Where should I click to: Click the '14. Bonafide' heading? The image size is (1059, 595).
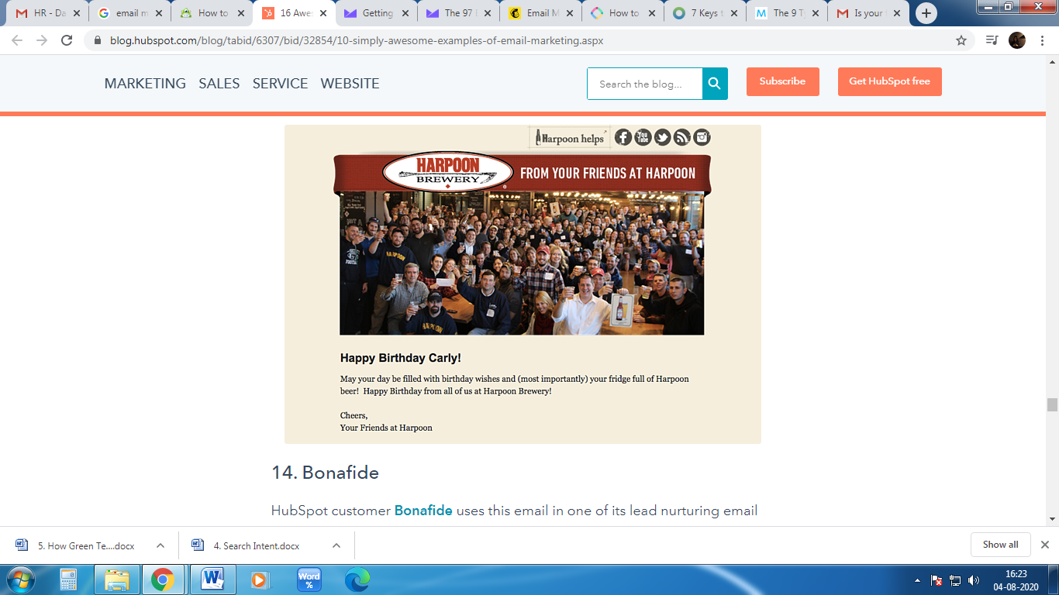coord(325,473)
